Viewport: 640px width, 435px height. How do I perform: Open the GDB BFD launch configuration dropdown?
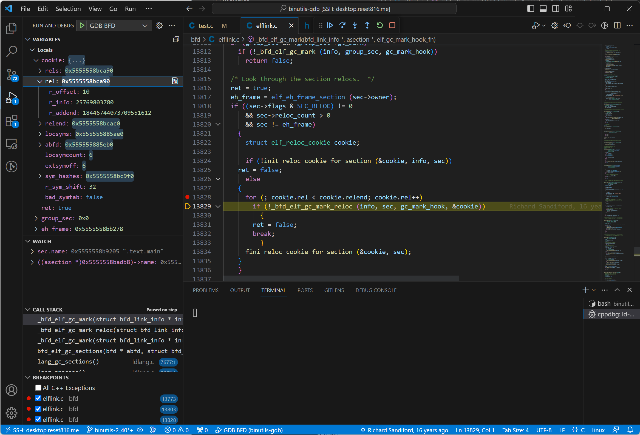pos(120,25)
